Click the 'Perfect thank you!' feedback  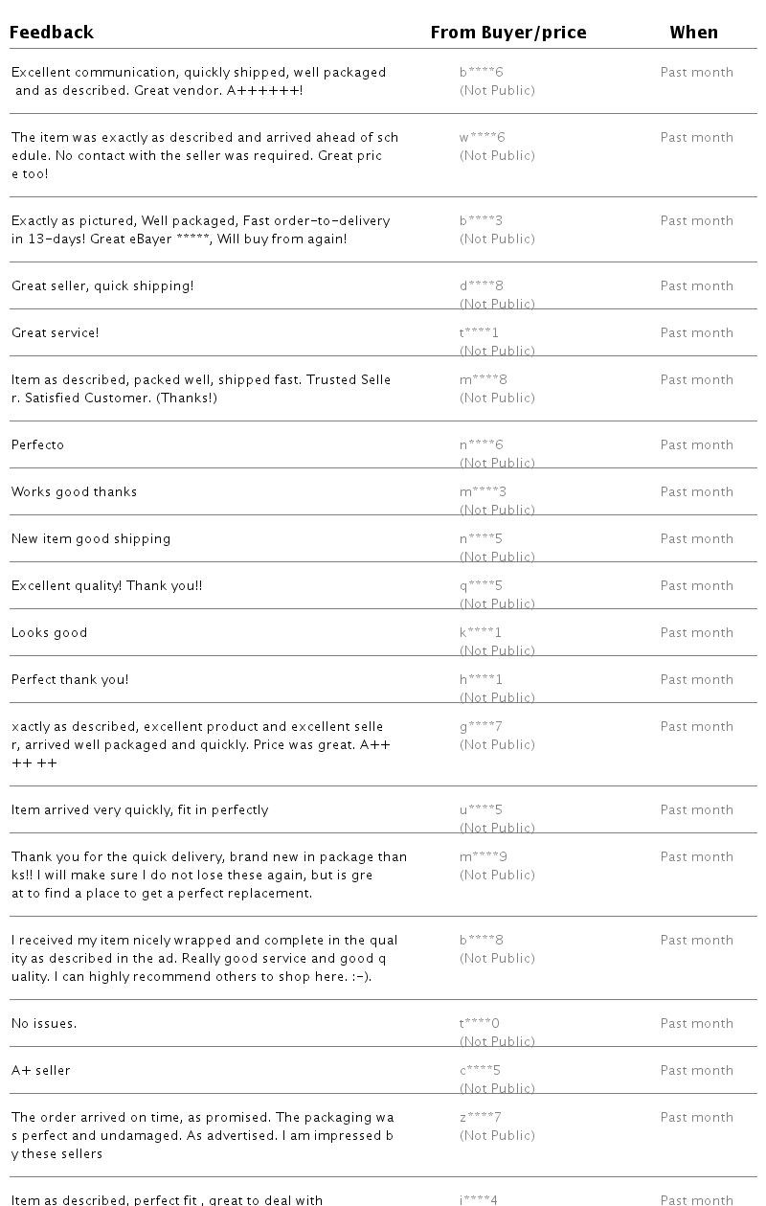(70, 679)
